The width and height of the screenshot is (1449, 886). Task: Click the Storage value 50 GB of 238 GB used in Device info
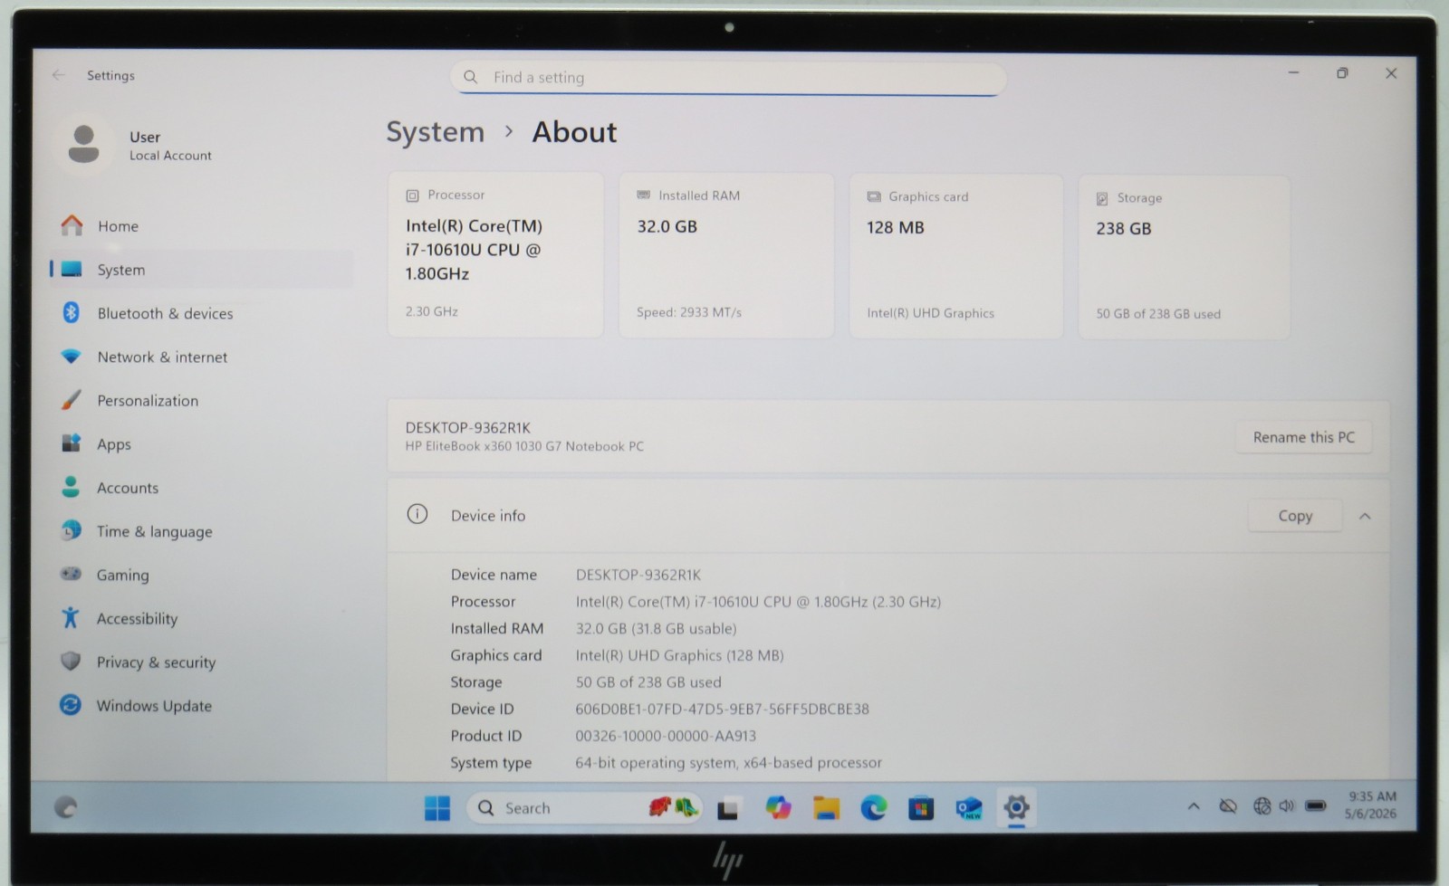(x=648, y=682)
